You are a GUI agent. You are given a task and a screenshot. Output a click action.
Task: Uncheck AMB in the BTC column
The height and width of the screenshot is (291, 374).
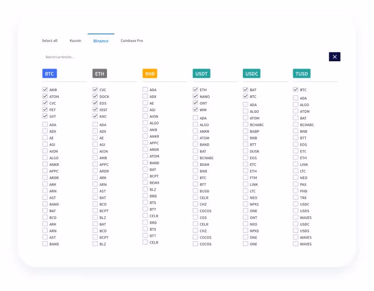pyautogui.click(x=45, y=90)
